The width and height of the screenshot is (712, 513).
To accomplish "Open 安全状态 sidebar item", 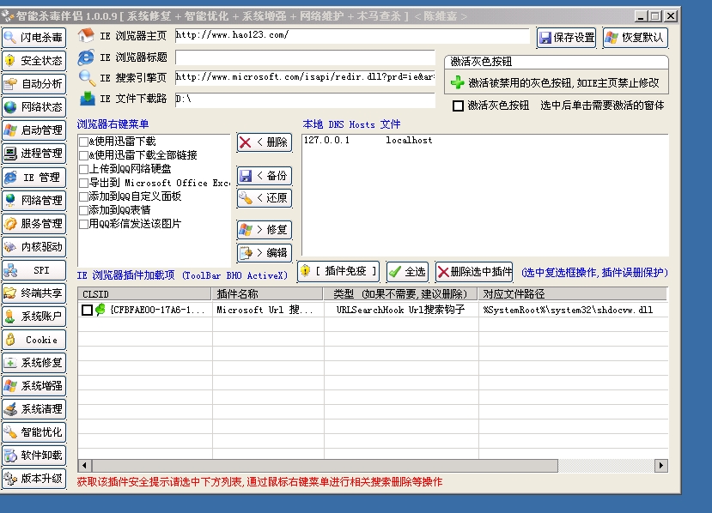I will tap(34, 60).
